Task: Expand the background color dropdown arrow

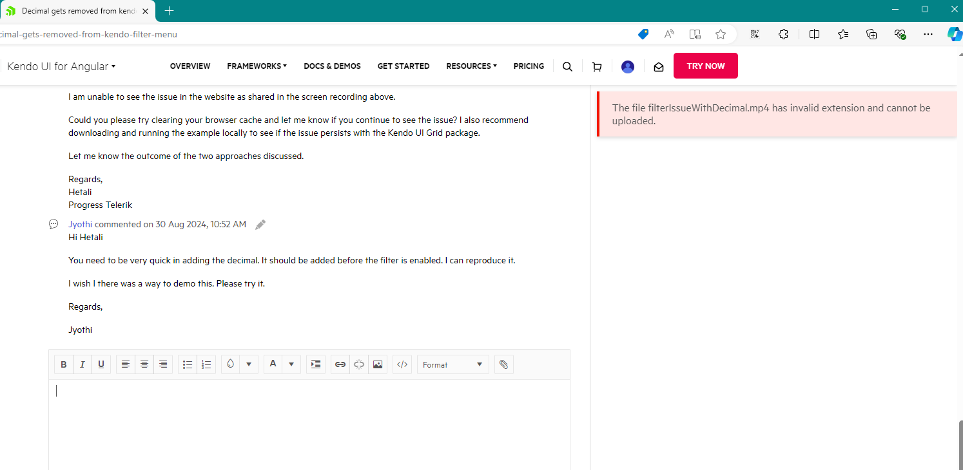Action: pos(249,364)
